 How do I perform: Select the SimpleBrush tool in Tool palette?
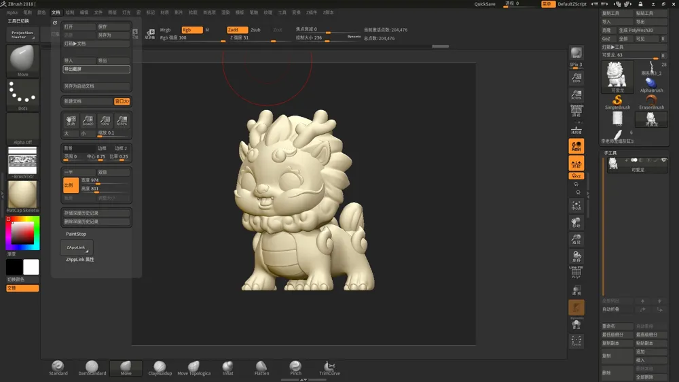pos(617,103)
